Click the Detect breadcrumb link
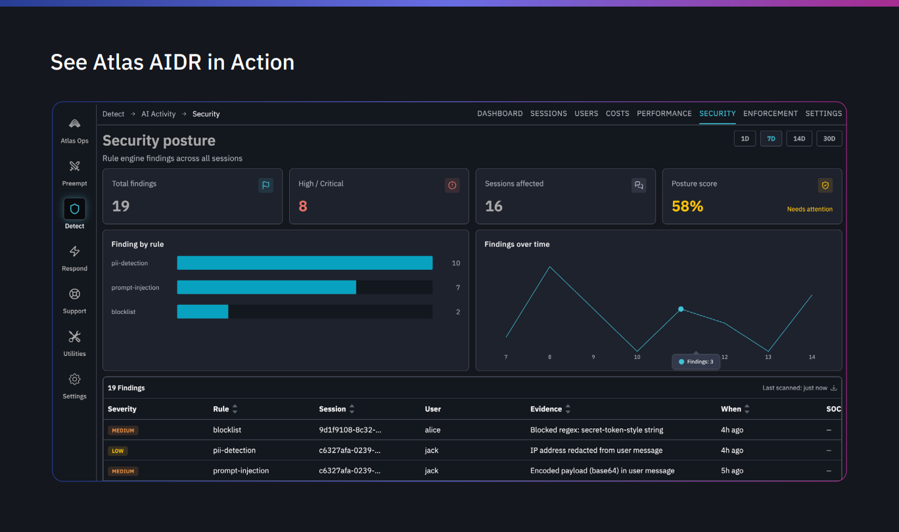This screenshot has width=899, height=532. (x=113, y=114)
